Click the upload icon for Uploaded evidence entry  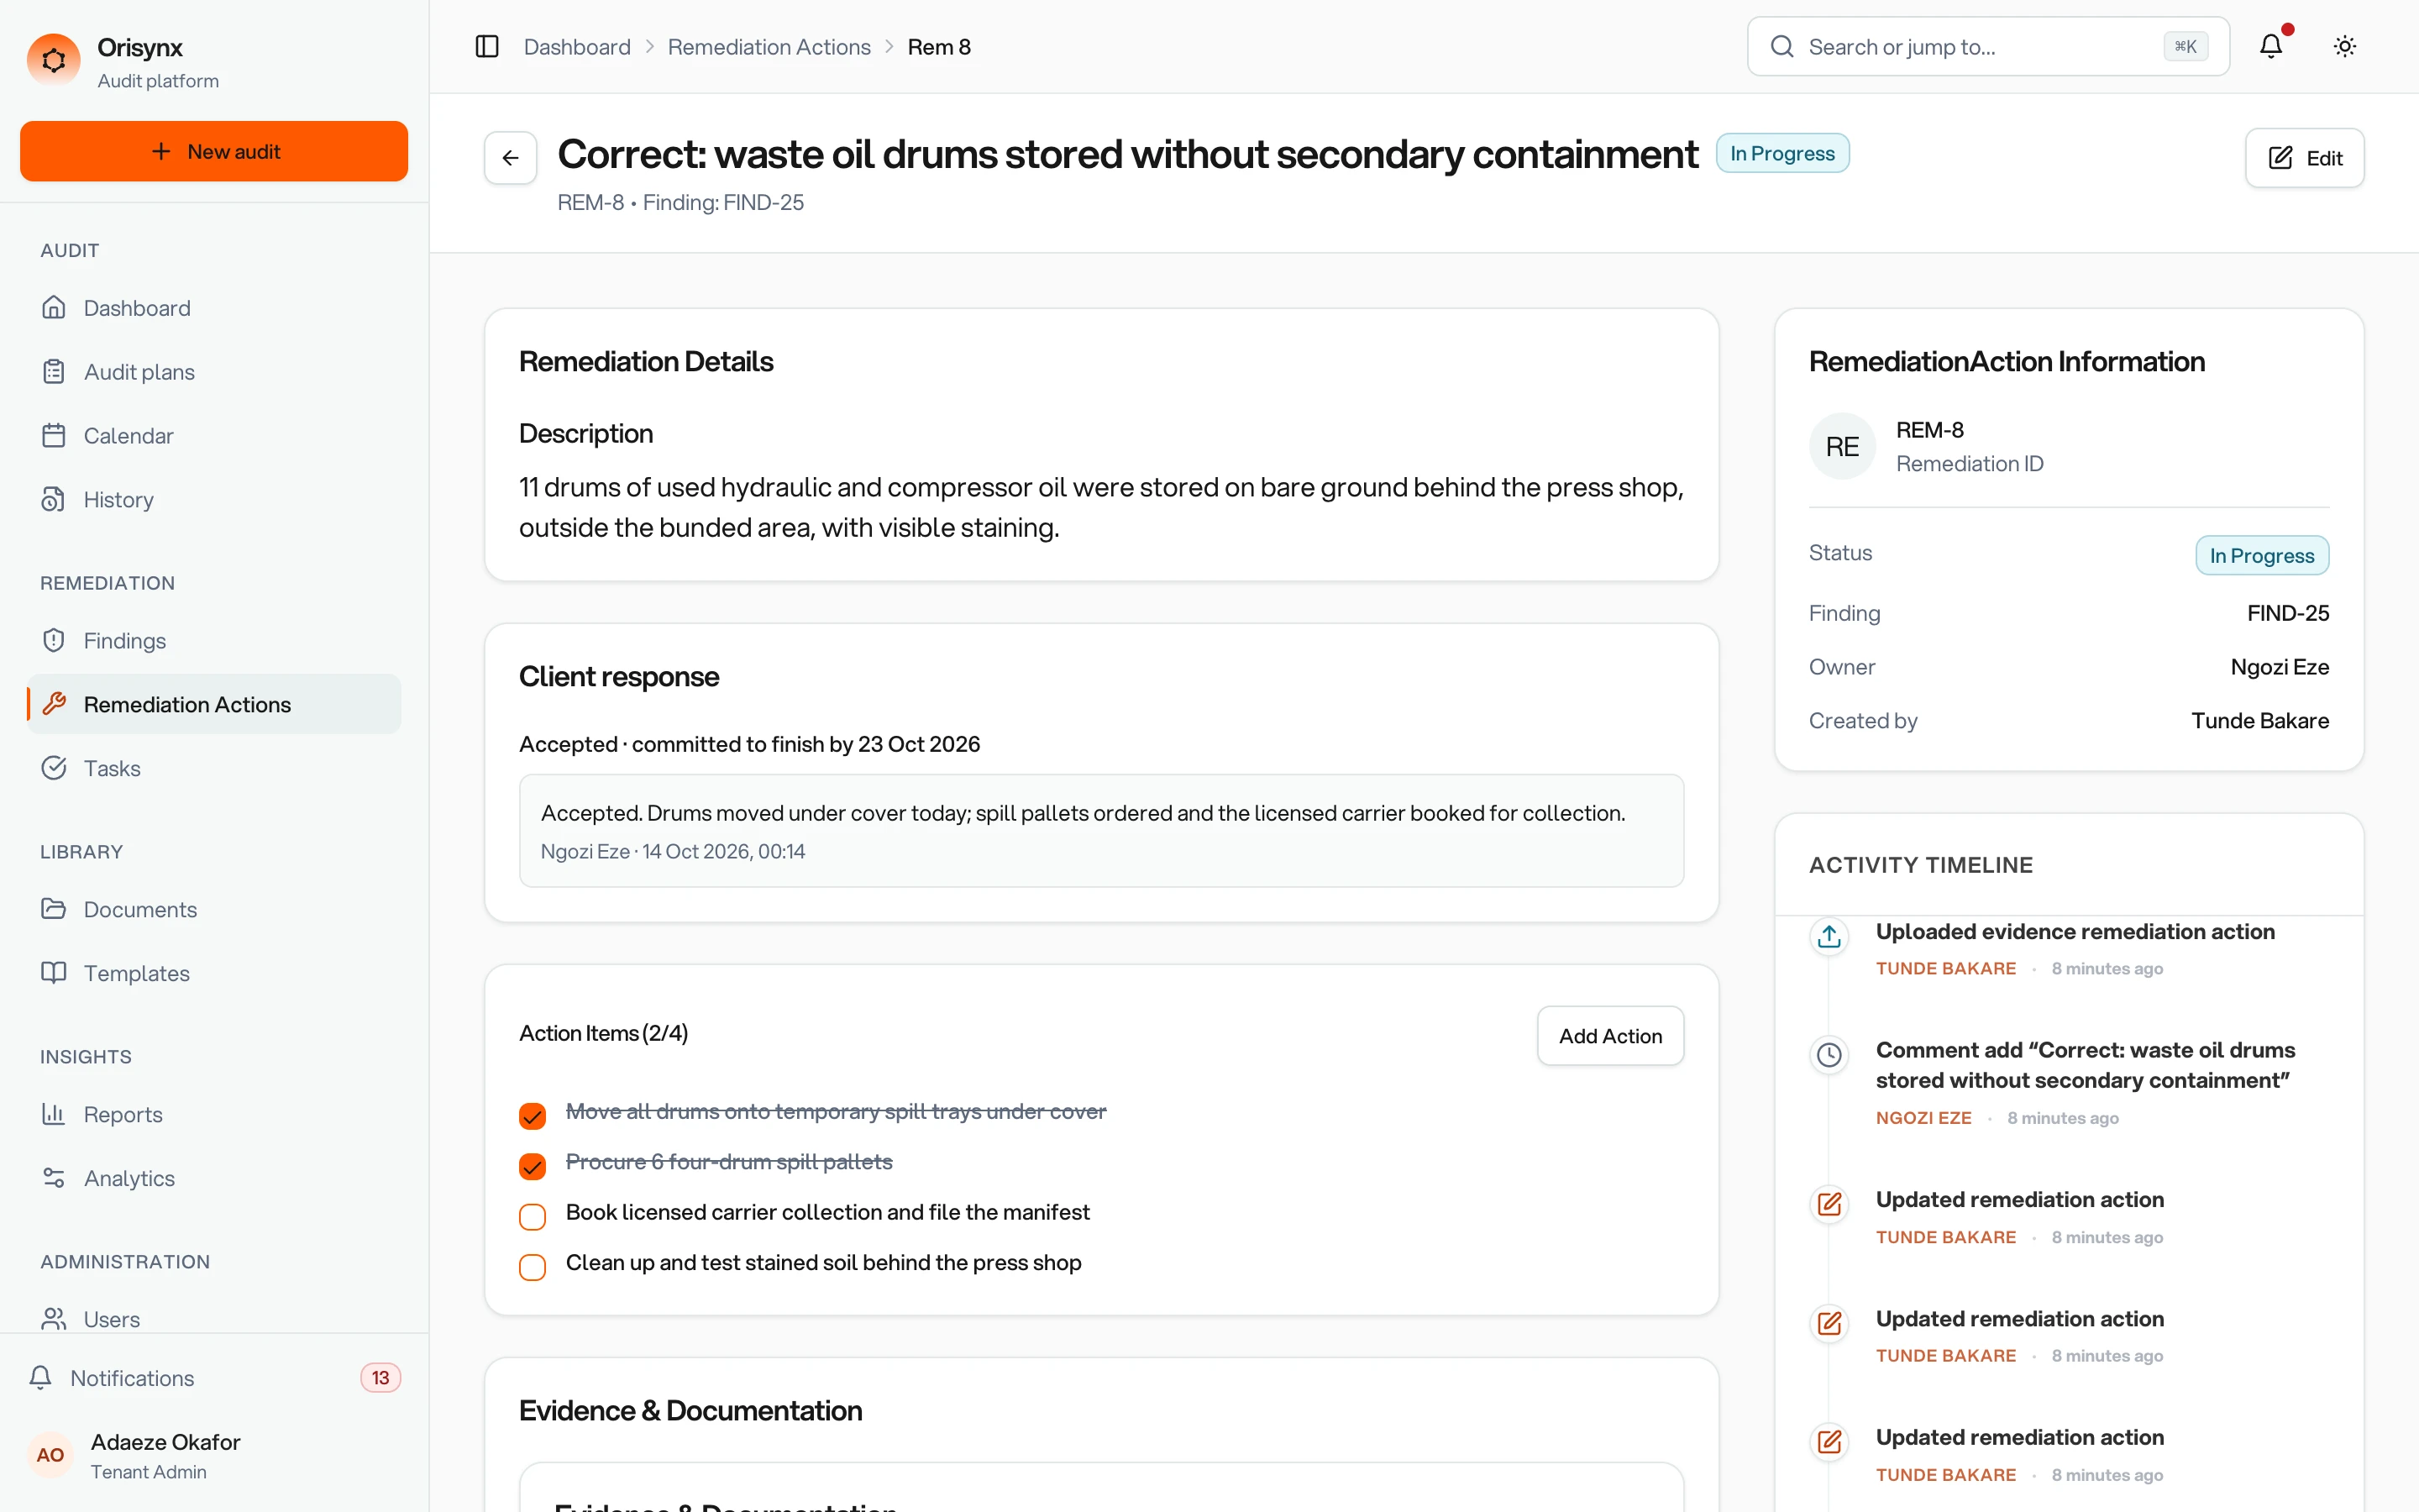coord(1829,936)
